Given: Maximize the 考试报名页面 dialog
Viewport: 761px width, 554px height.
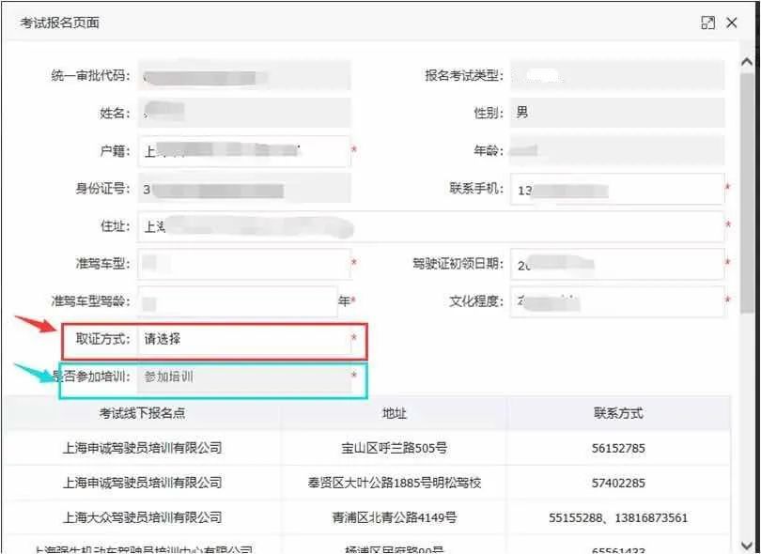Looking at the screenshot, I should point(707,23).
